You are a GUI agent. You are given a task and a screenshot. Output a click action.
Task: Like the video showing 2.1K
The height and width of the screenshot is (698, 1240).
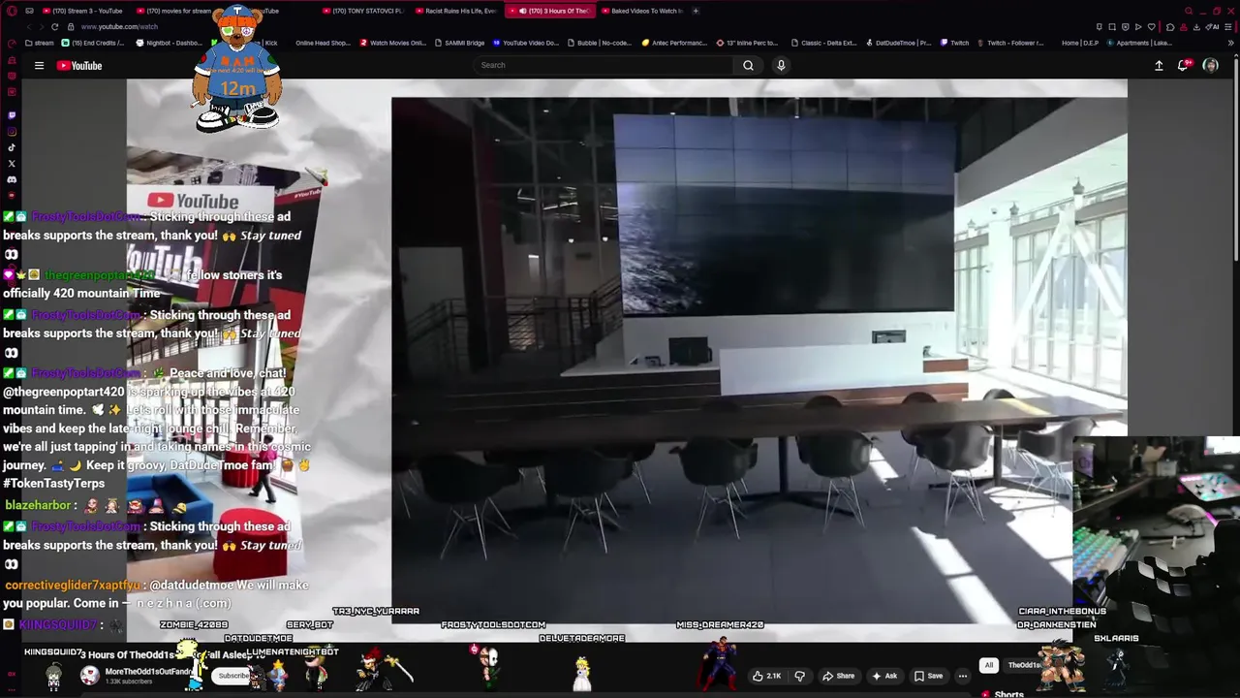768,676
